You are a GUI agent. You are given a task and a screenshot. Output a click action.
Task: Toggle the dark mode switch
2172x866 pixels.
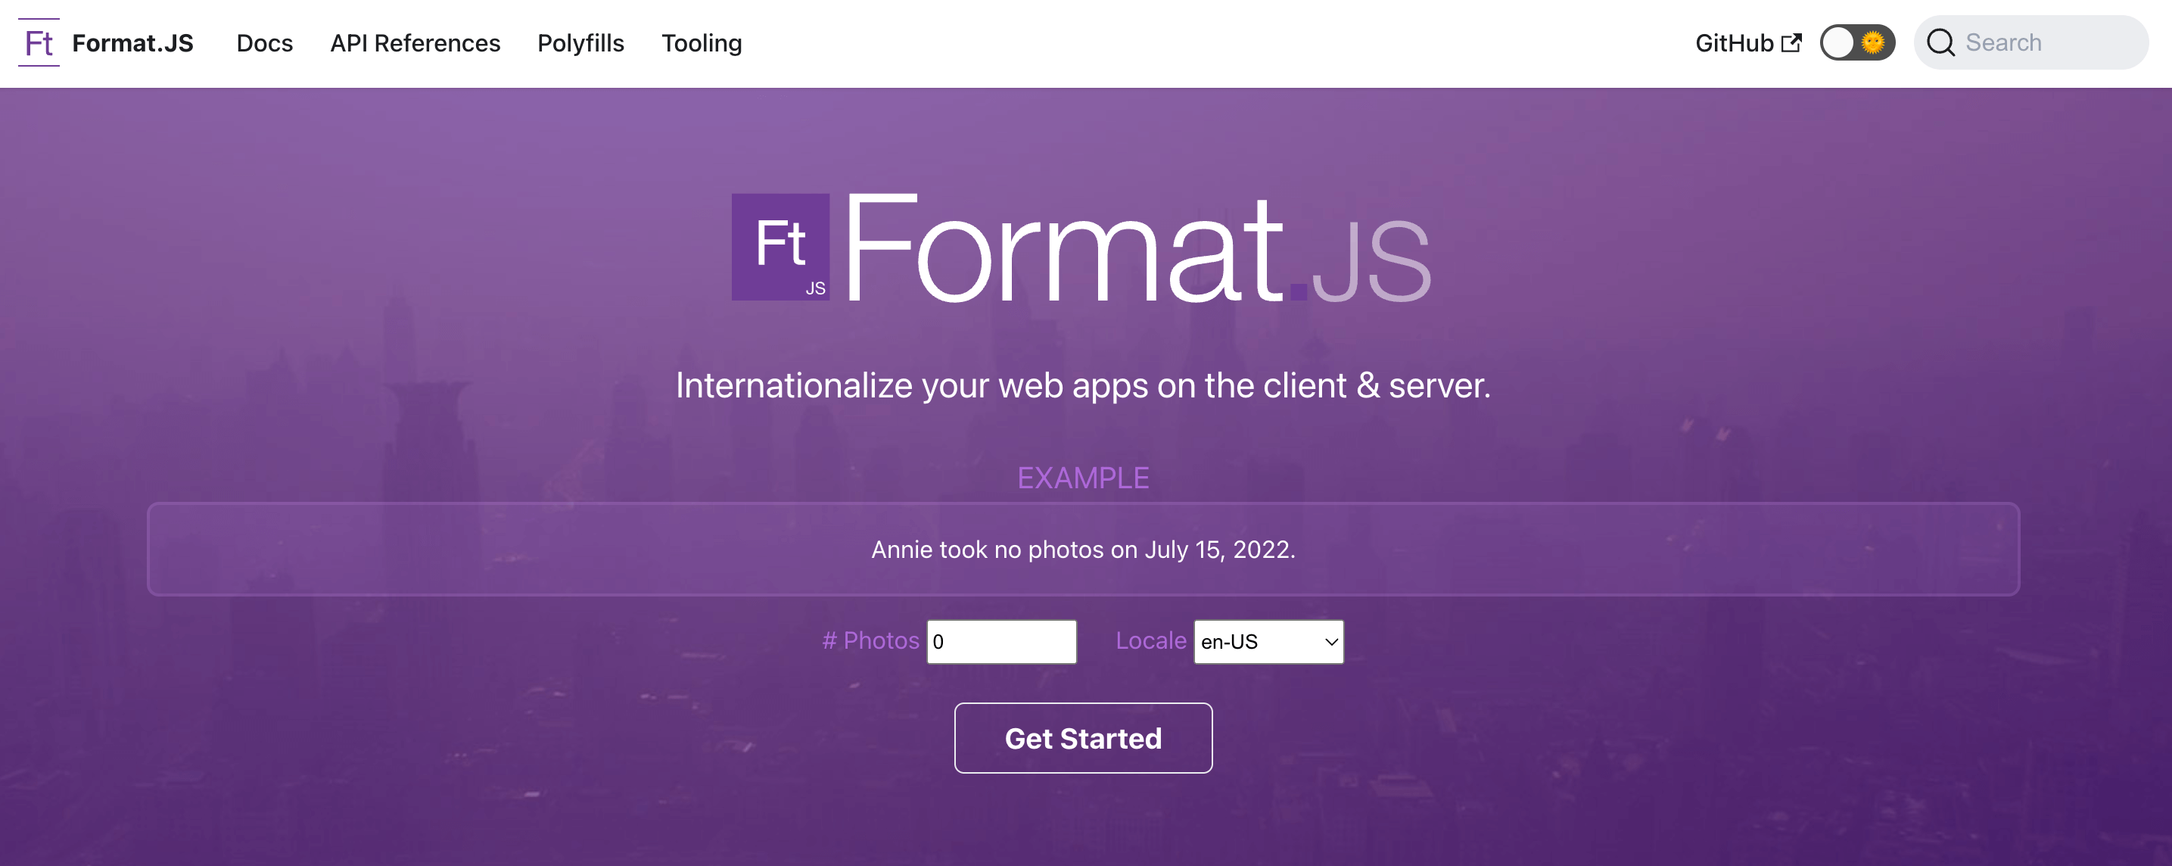(x=1856, y=42)
